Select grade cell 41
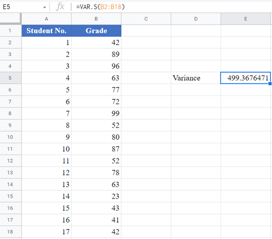The image size is (272, 239). pyautogui.click(x=96, y=220)
